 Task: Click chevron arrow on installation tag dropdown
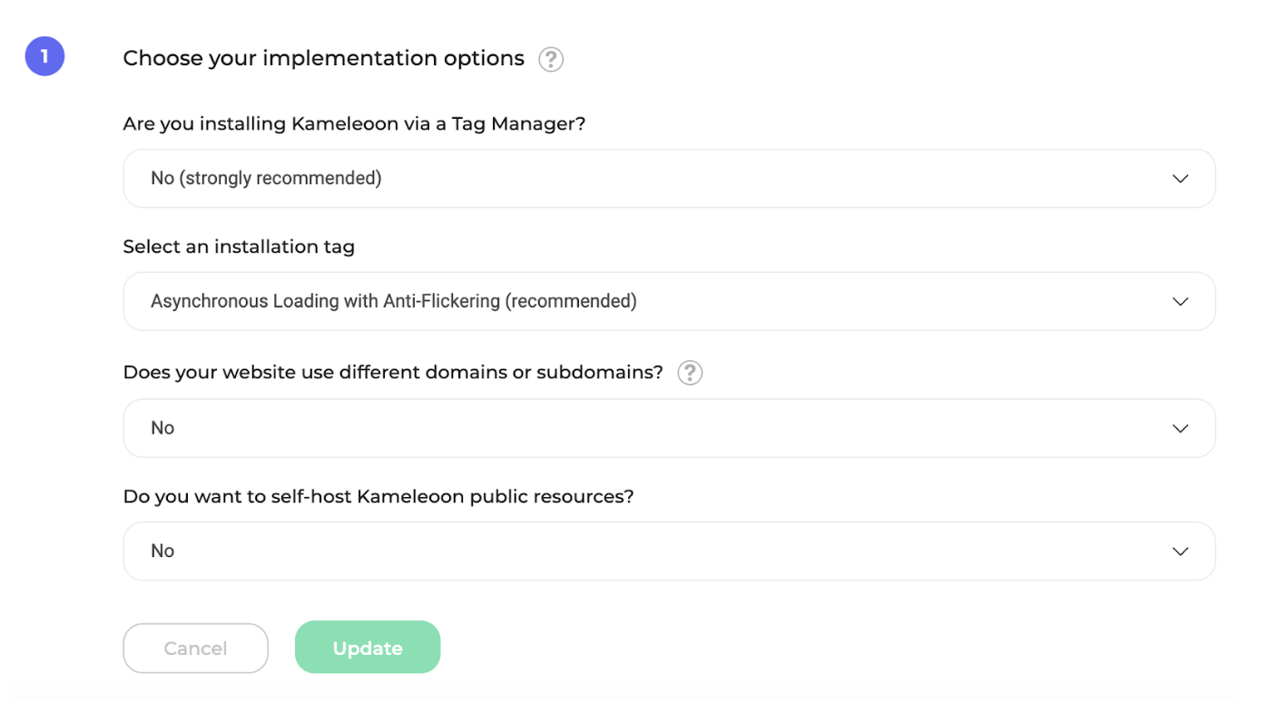tap(1180, 301)
